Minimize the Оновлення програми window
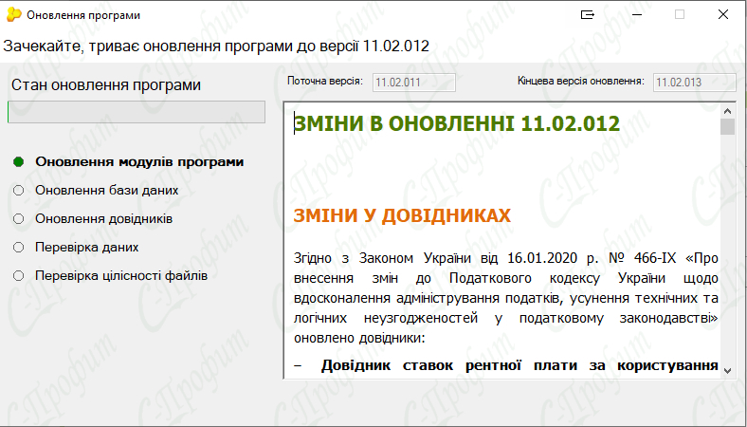This screenshot has width=747, height=427. 637,15
